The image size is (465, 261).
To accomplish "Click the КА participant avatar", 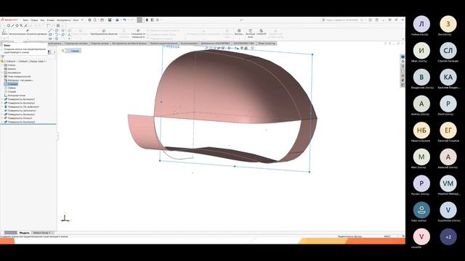I will pos(448,78).
